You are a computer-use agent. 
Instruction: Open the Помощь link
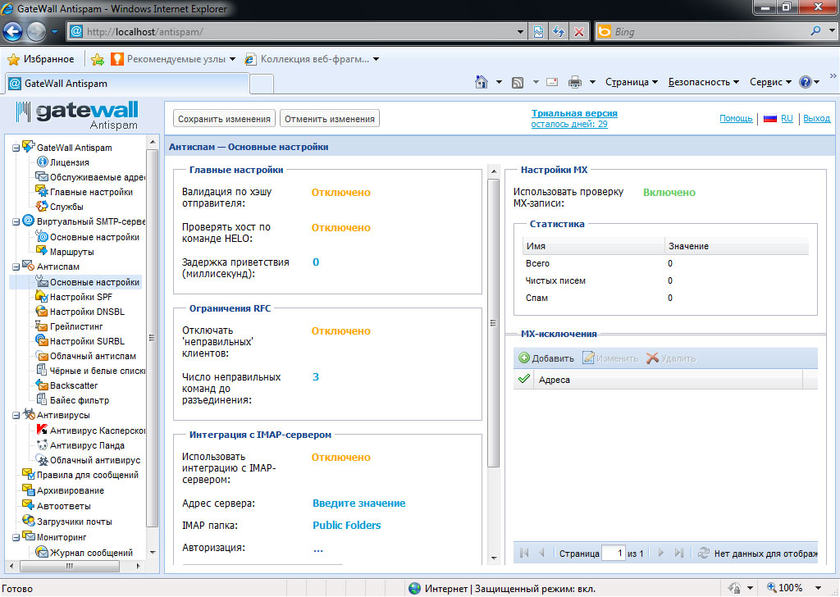coord(736,118)
